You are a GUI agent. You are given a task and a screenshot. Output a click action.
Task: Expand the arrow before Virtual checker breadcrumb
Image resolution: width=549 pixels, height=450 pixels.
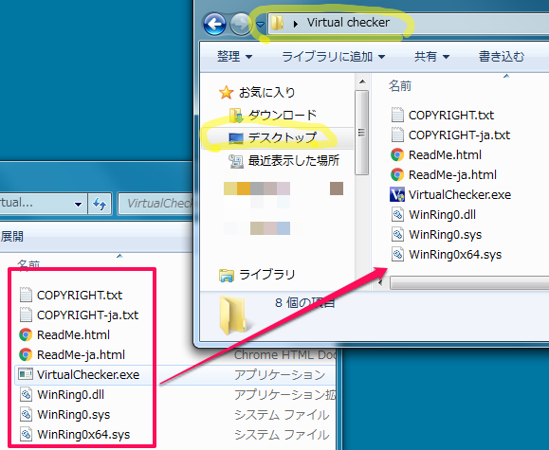point(296,24)
